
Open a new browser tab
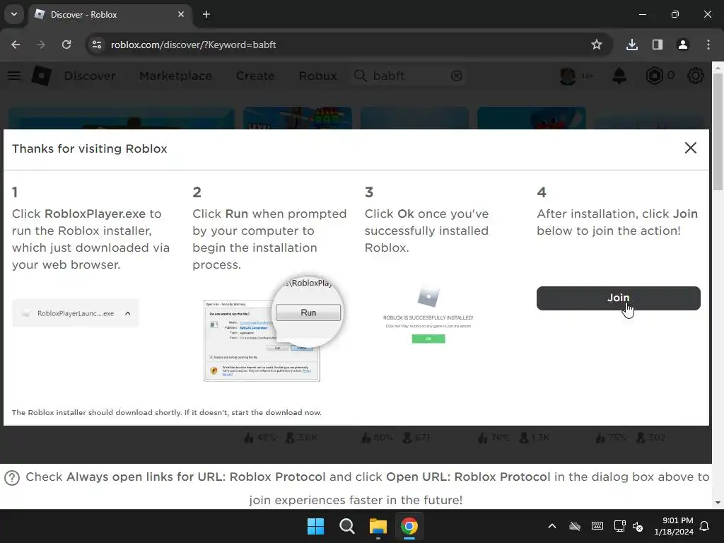click(206, 14)
